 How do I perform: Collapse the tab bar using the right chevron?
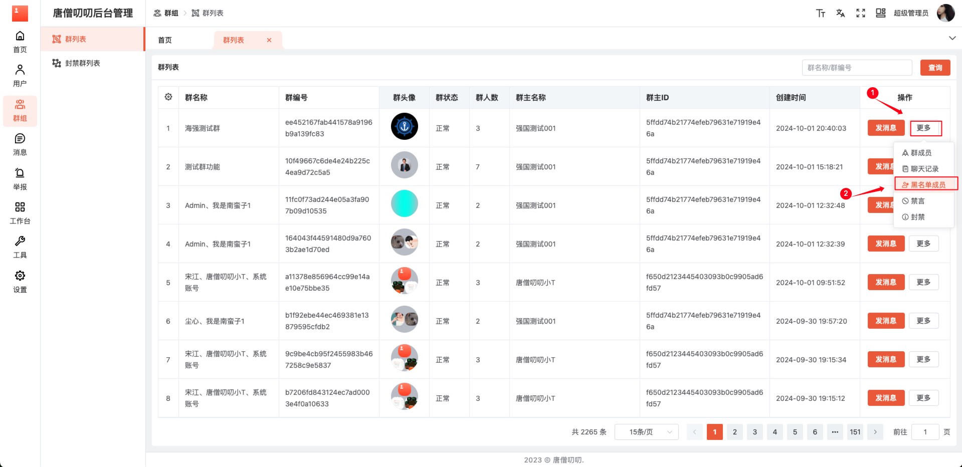point(951,37)
